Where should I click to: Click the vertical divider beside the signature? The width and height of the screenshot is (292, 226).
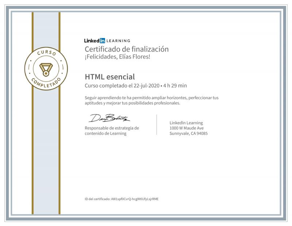click(157, 125)
